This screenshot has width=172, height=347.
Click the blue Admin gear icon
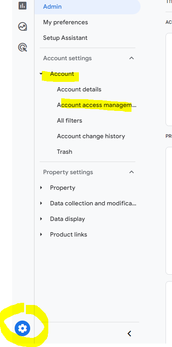pyautogui.click(x=22, y=328)
